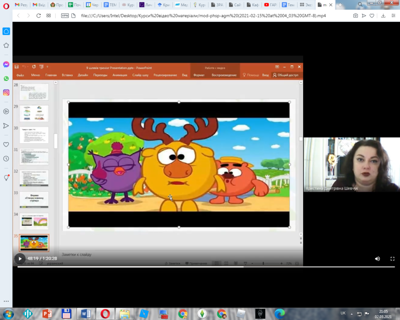Viewport: 400px width, 320px height.
Task: Switch to the "Кри" tab
Action: (163, 5)
